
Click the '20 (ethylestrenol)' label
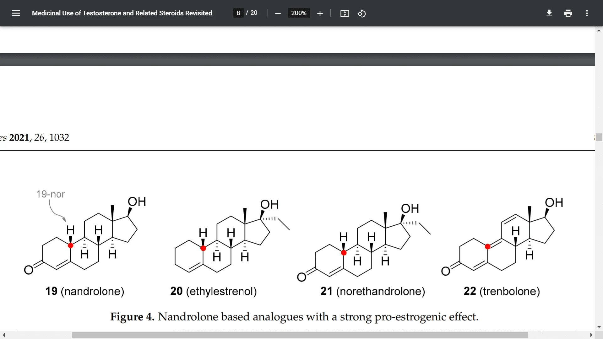click(214, 291)
